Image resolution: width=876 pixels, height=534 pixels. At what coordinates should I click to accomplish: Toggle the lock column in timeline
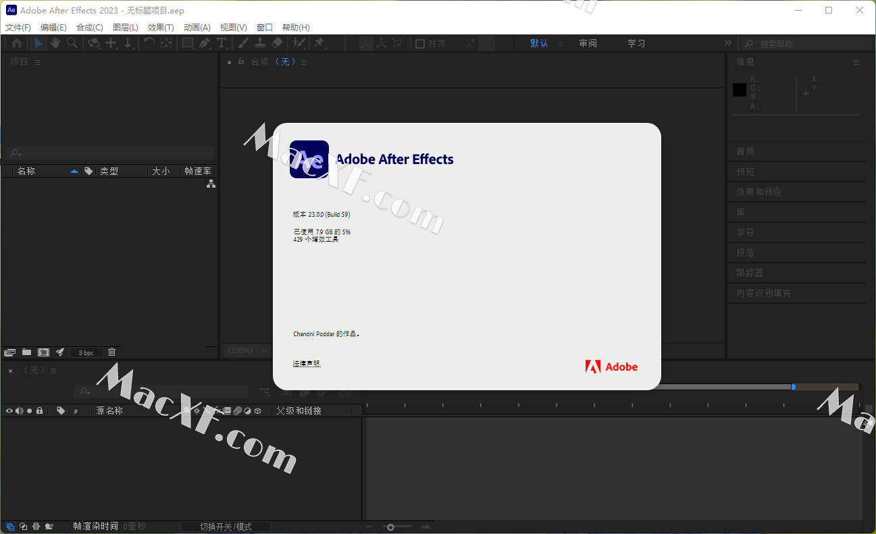pyautogui.click(x=39, y=410)
